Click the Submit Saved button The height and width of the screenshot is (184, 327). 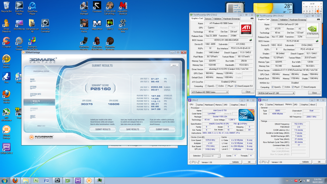click(x=162, y=130)
